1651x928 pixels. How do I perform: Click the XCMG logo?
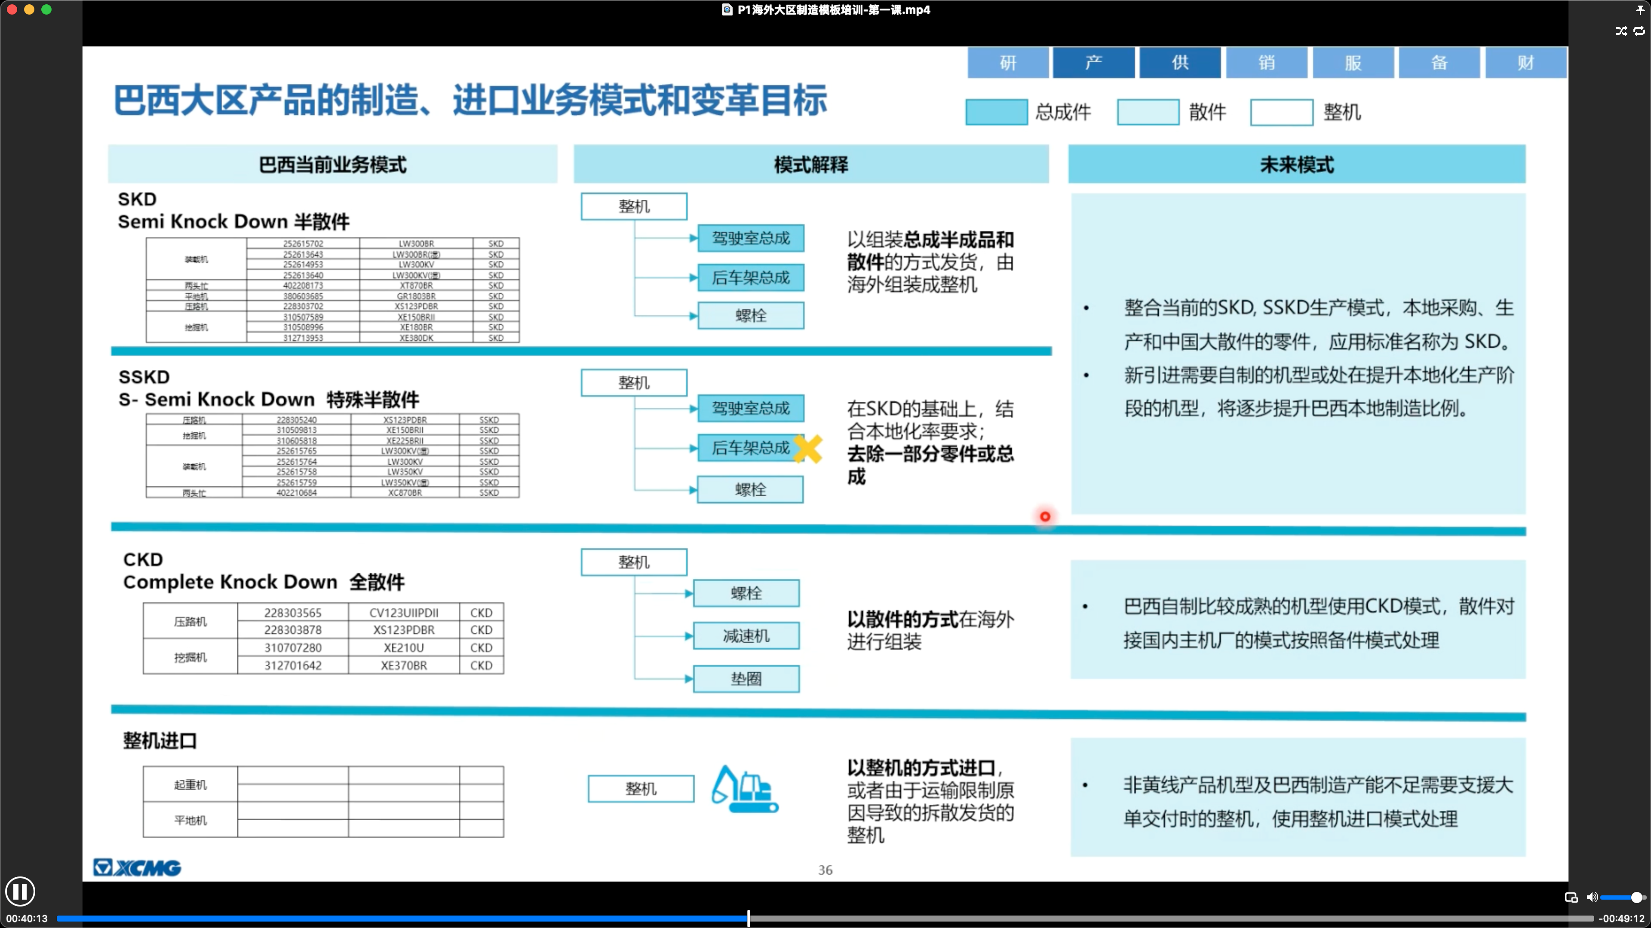pyautogui.click(x=137, y=868)
